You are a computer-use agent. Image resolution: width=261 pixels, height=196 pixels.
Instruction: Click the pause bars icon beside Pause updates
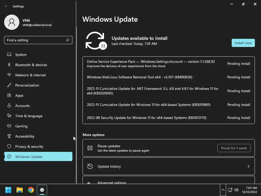(90, 148)
